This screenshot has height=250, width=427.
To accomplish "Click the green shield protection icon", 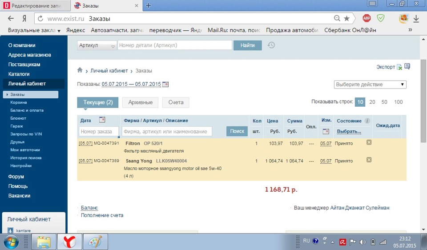I will coord(380,18).
